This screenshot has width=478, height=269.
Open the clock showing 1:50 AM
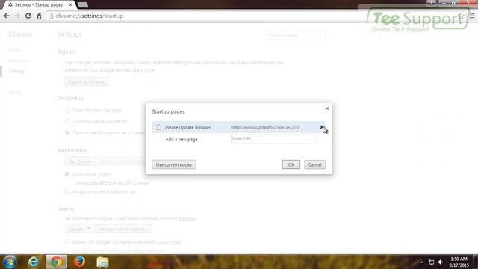459,262
